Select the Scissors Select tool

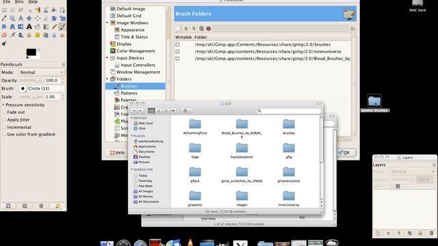(46, 10)
